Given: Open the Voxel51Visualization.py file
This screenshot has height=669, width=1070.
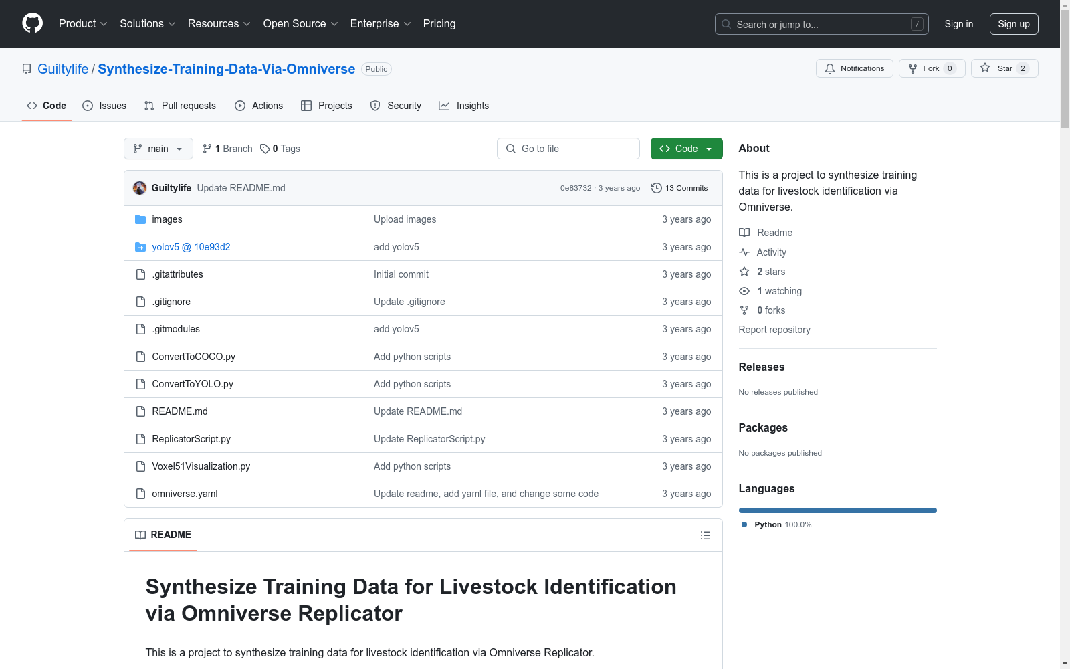Looking at the screenshot, I should [201, 466].
